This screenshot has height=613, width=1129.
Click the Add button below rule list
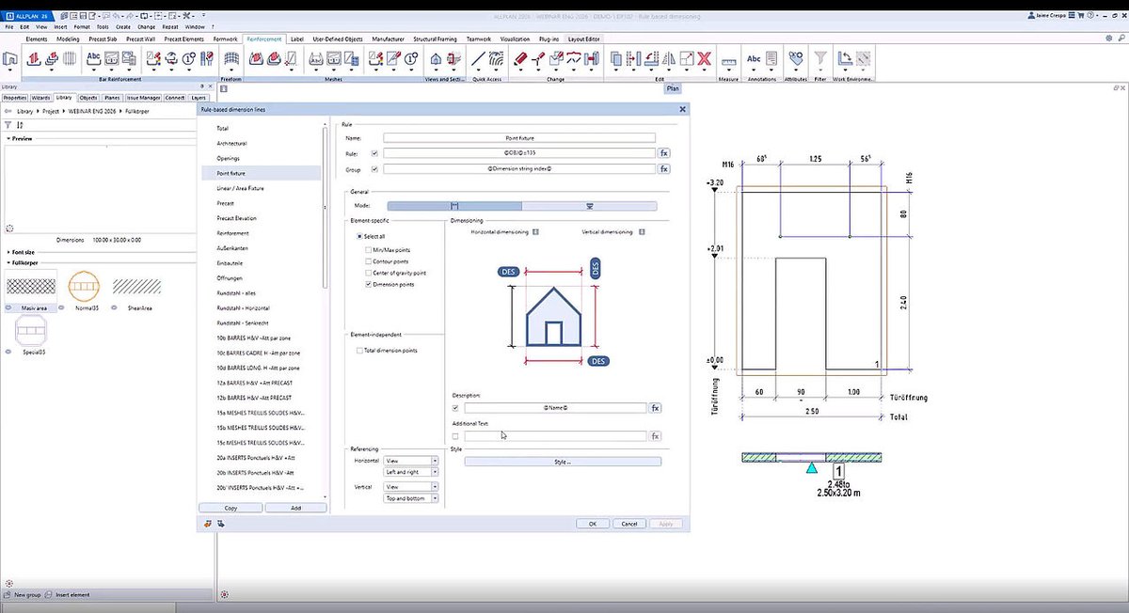tap(295, 508)
